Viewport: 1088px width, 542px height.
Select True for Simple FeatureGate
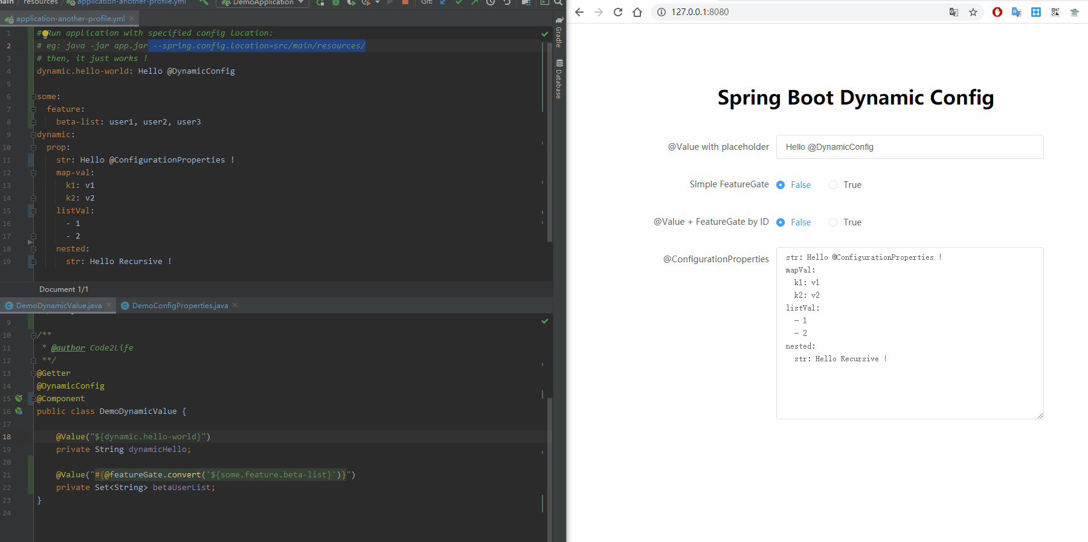833,185
